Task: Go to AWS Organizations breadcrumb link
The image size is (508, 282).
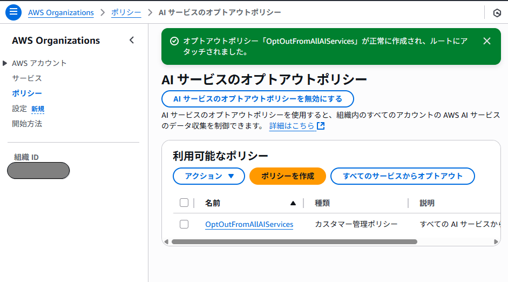Action: [x=61, y=12]
